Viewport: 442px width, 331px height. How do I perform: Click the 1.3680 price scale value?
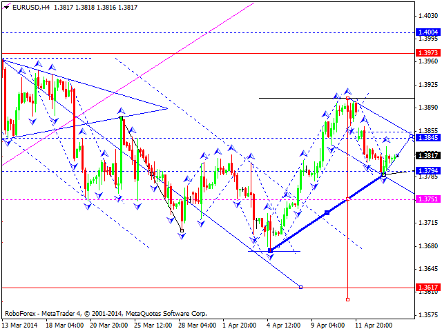pyautogui.click(x=428, y=245)
